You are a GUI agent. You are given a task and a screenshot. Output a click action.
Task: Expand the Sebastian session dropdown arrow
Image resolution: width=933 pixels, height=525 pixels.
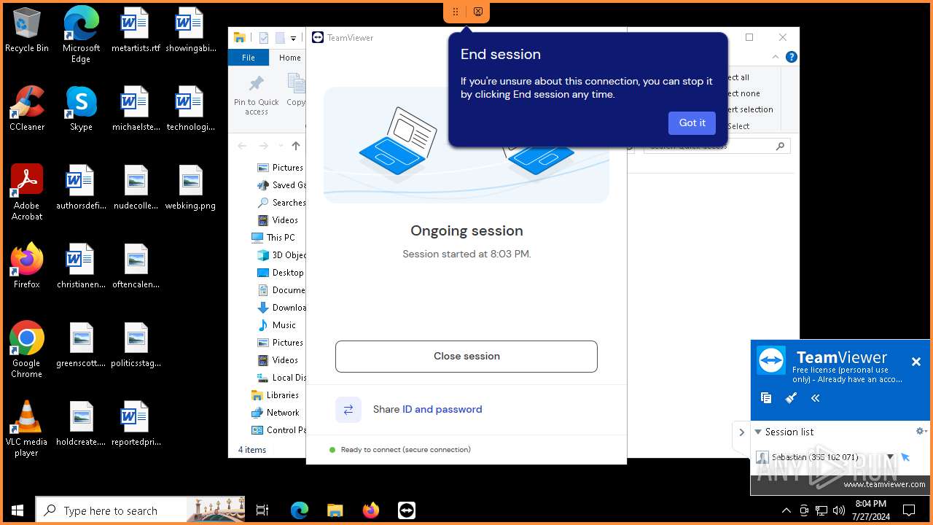tap(890, 457)
